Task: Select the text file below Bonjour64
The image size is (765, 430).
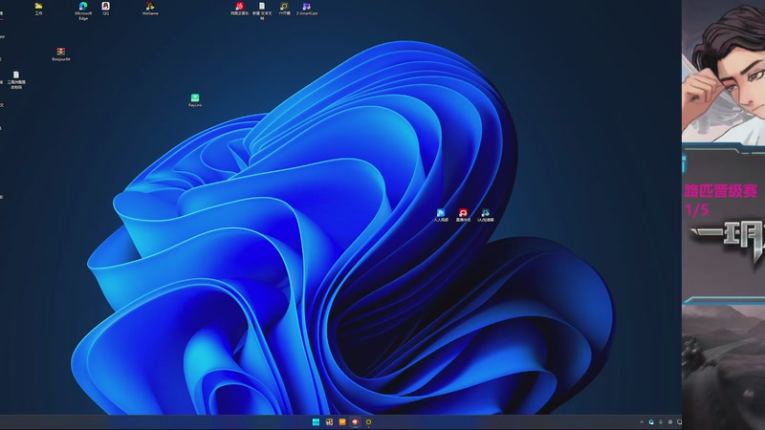Action: coord(16,80)
